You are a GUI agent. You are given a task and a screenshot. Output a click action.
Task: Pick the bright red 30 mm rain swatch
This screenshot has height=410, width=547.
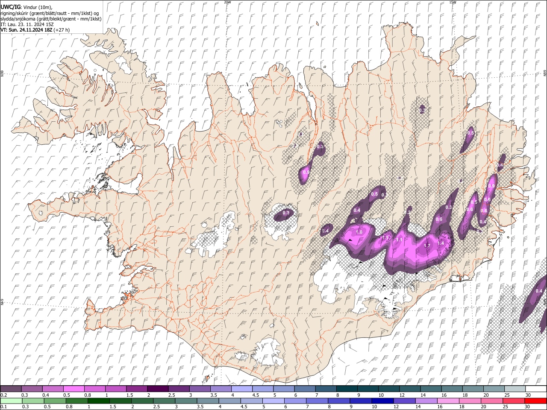click(535, 401)
